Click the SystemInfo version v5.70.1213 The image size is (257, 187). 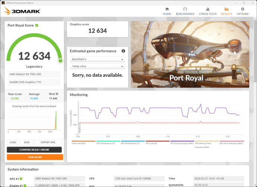coord(219,185)
